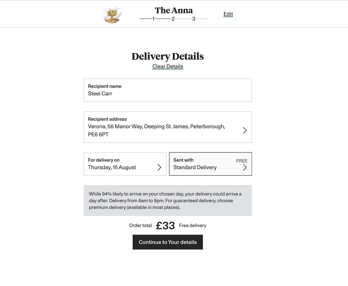Click the bouquet product thumbnail
Viewport: 348px width, 286px height.
tap(112, 14)
